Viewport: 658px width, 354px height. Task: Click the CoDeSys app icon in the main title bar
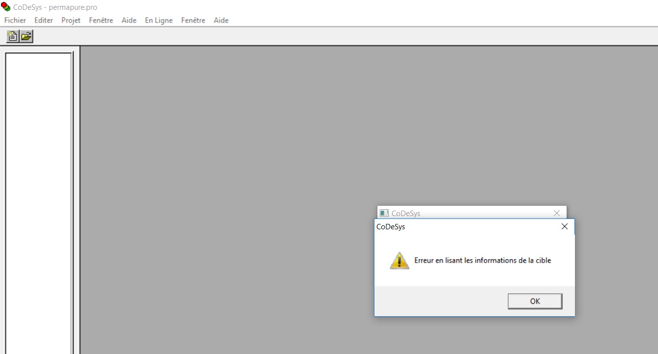(x=6, y=7)
